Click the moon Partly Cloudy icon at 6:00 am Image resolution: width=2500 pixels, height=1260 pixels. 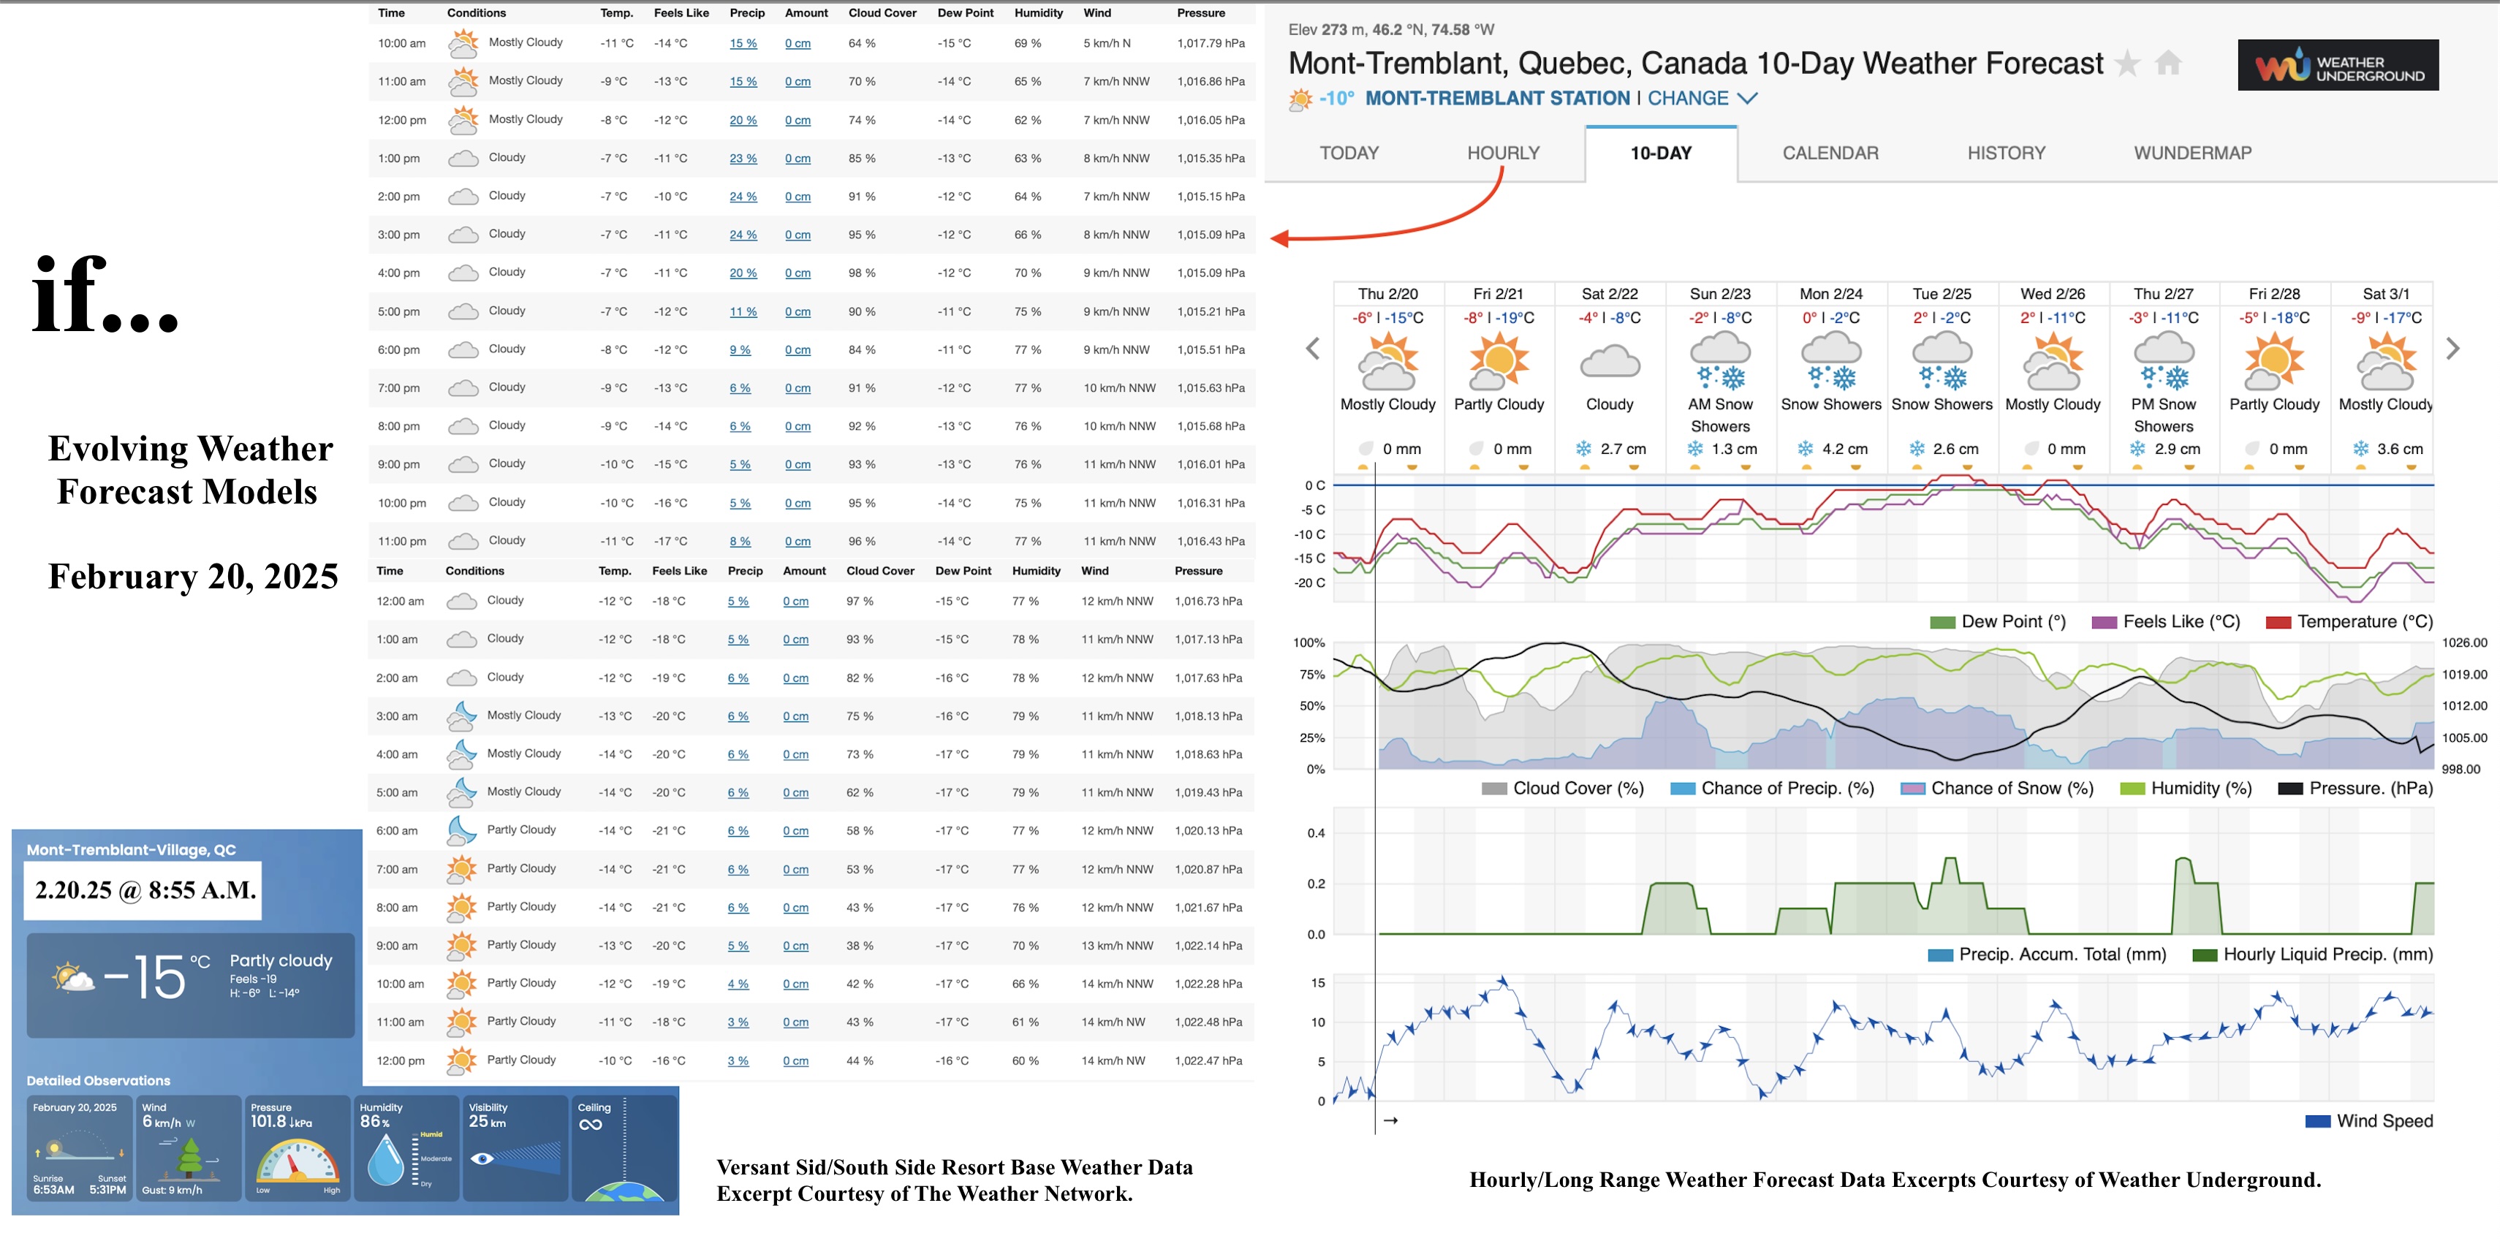click(x=461, y=830)
